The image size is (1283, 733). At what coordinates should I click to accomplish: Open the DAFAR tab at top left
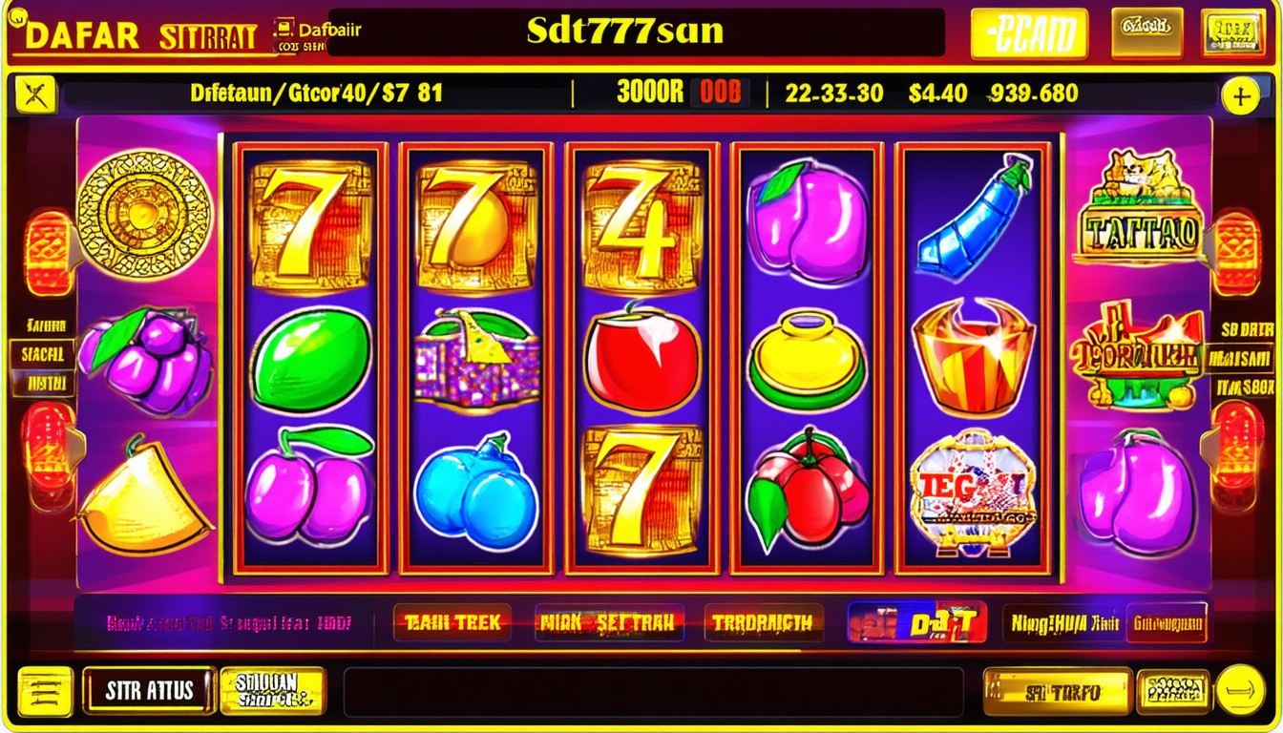pyautogui.click(x=83, y=35)
